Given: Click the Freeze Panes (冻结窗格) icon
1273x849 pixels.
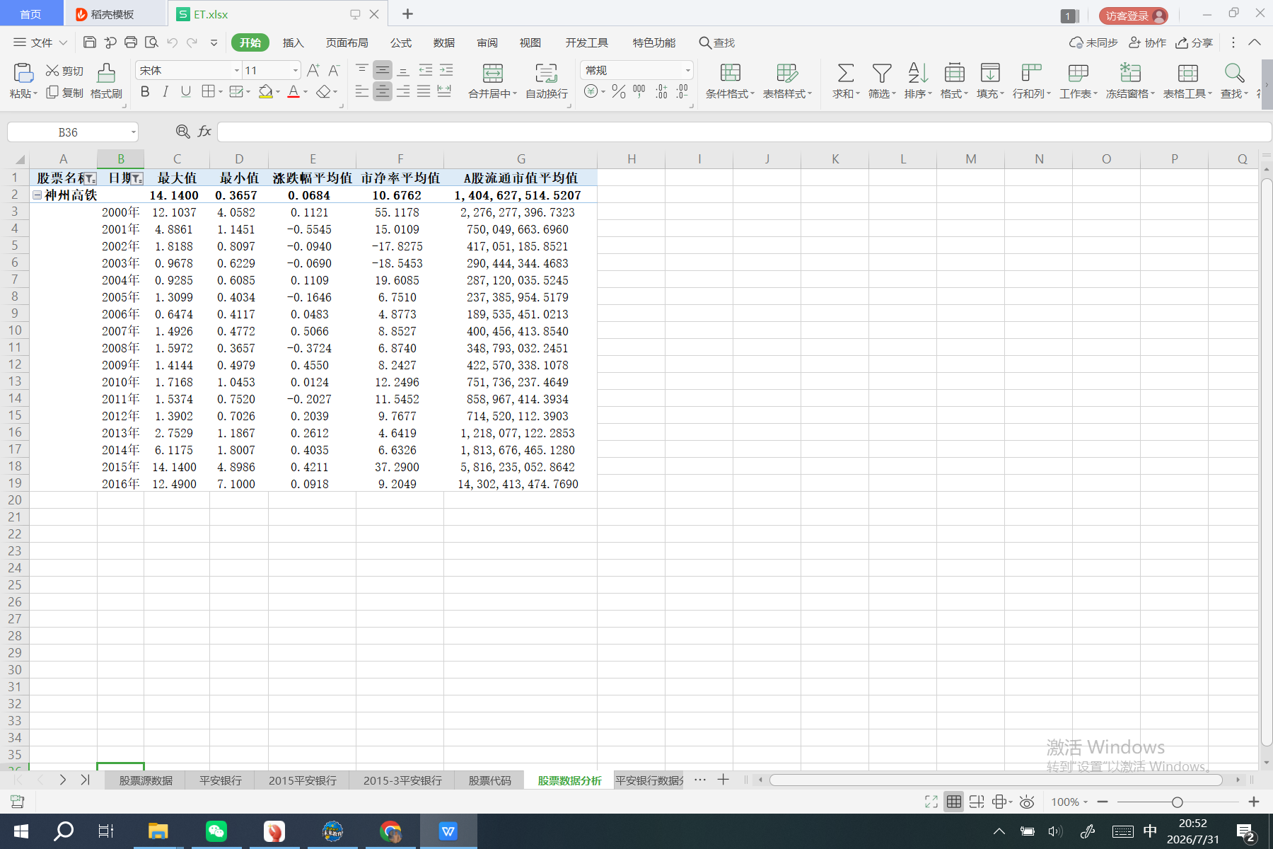Looking at the screenshot, I should [1130, 73].
